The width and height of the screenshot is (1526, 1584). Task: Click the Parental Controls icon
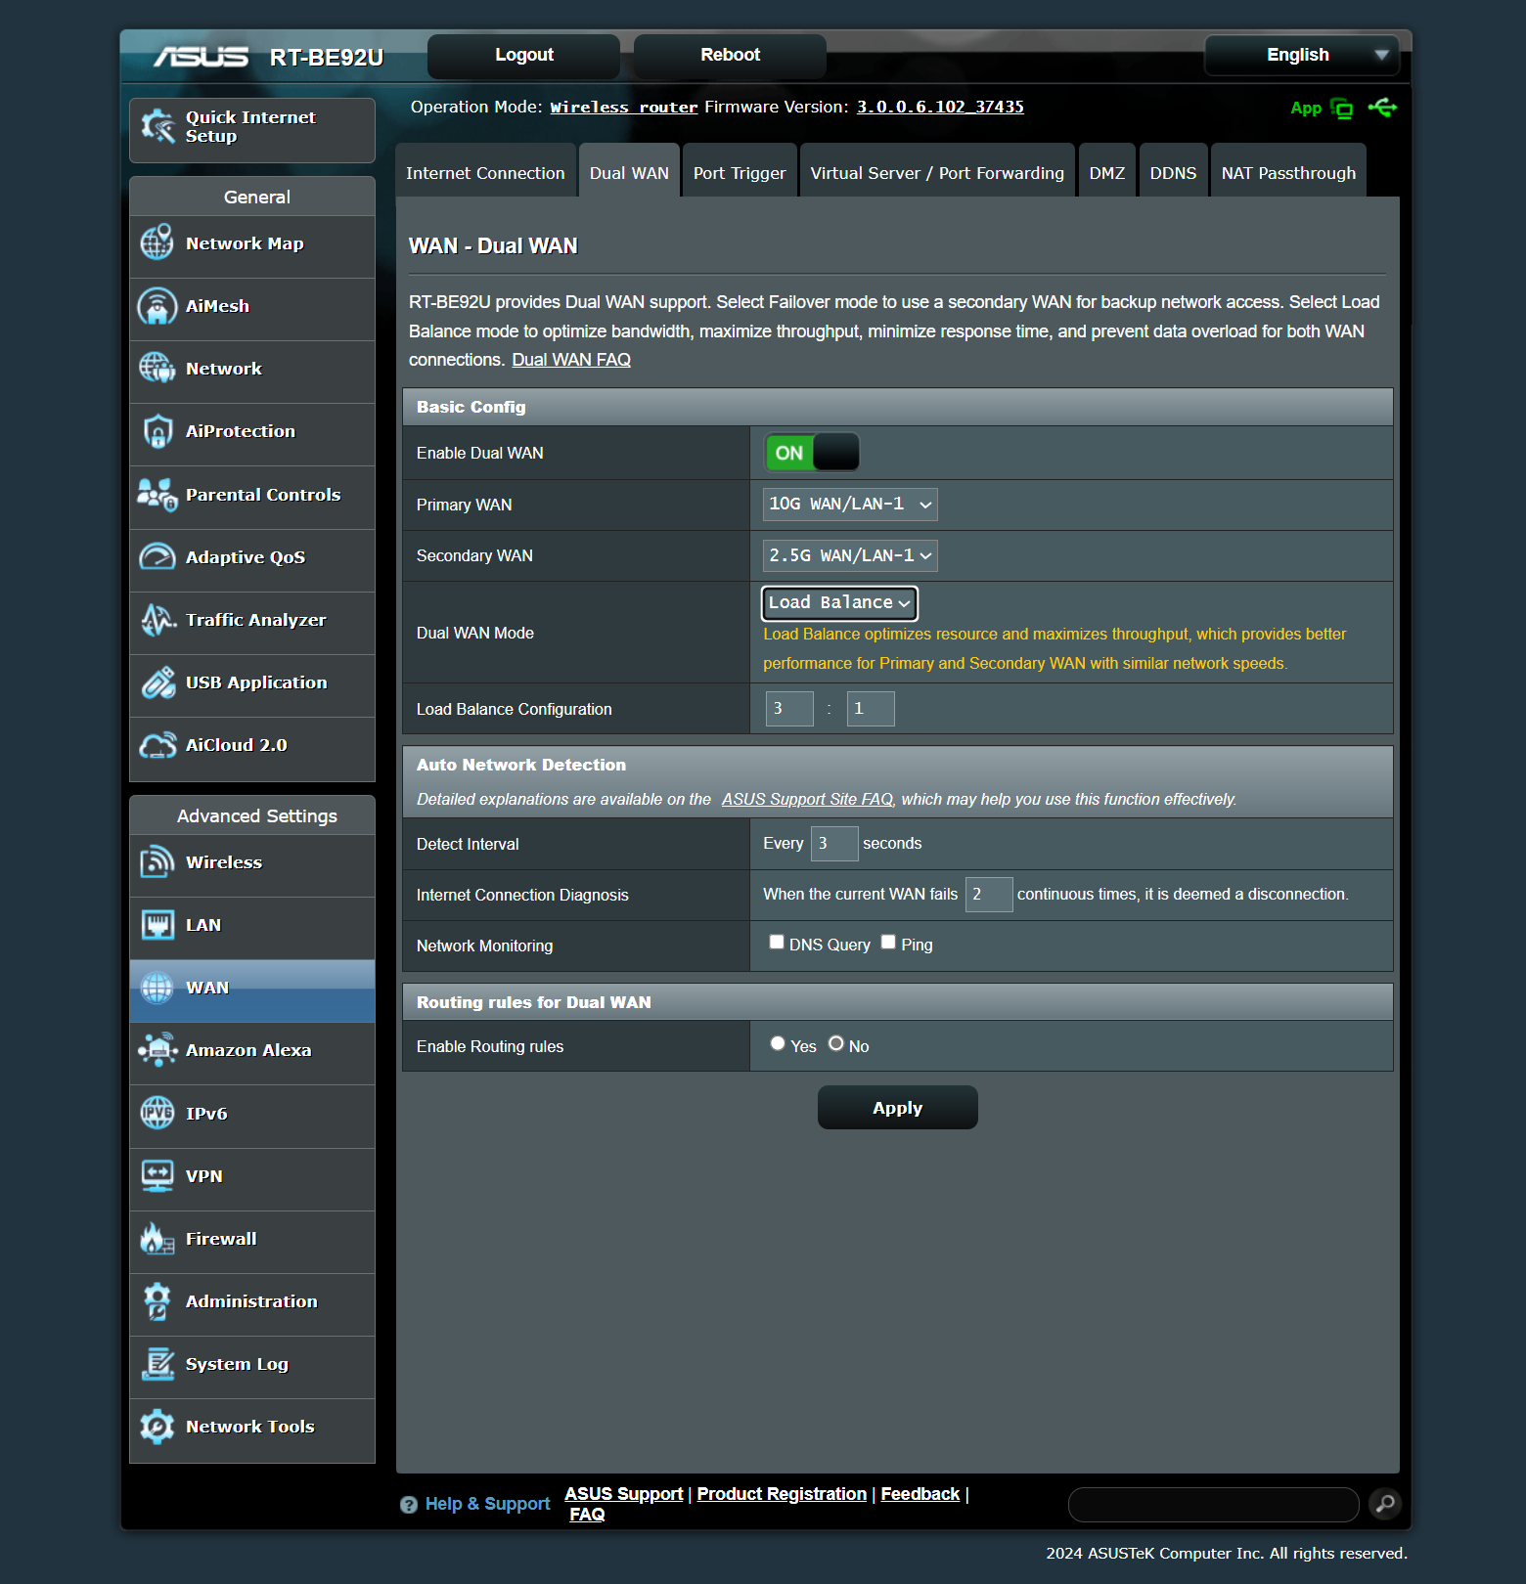157,494
